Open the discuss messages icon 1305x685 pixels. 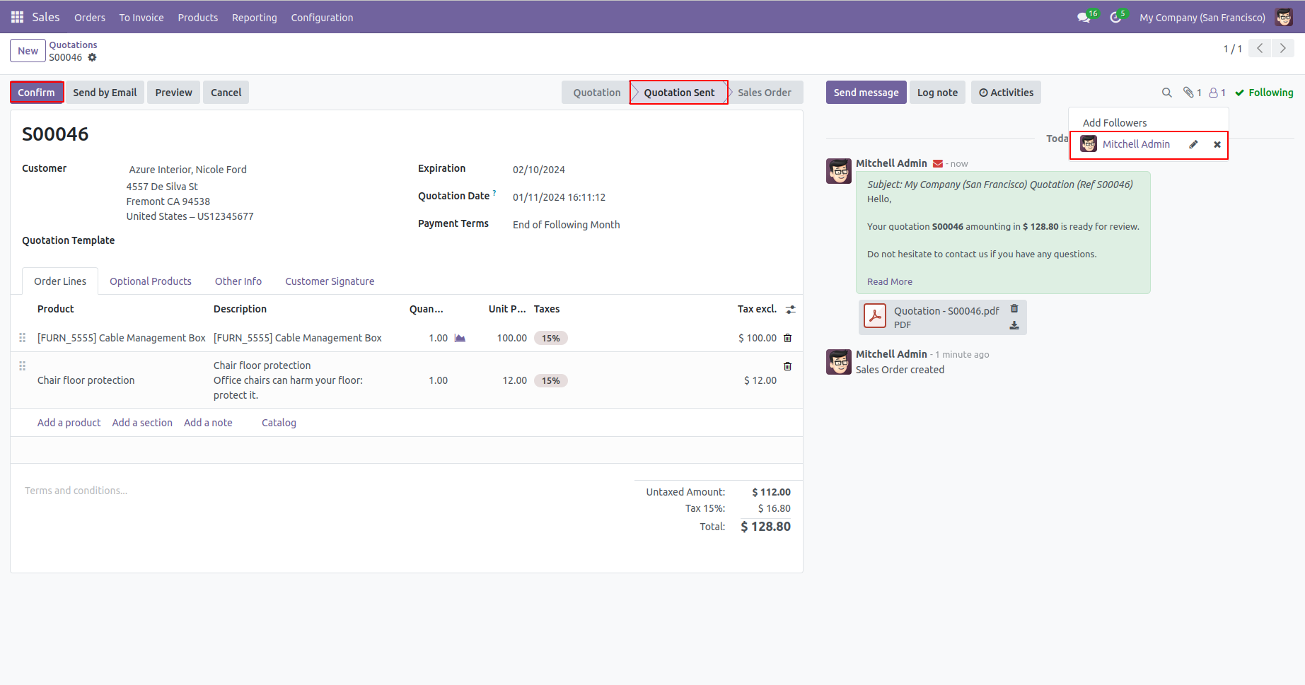(1083, 18)
